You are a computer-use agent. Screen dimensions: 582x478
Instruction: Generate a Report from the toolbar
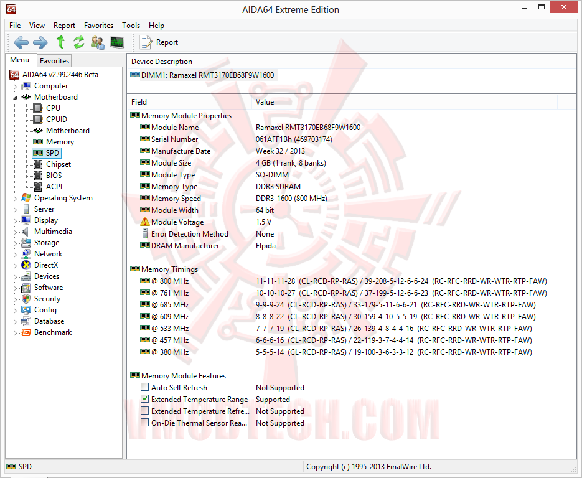tap(159, 42)
